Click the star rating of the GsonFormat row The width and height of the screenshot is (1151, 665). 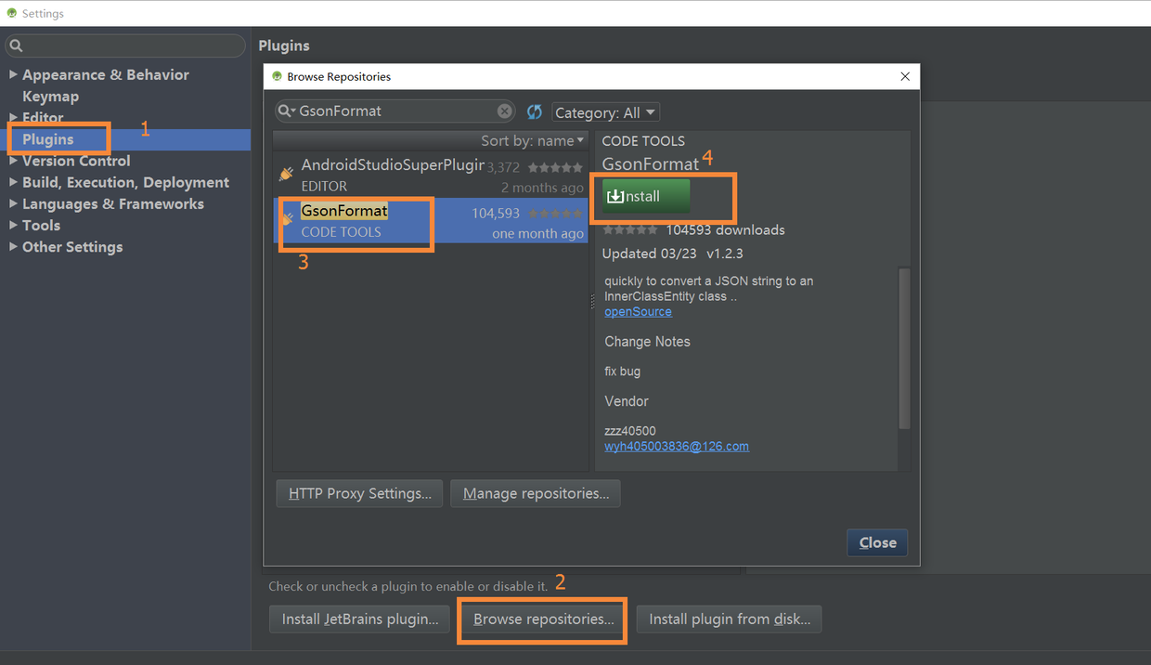555,214
